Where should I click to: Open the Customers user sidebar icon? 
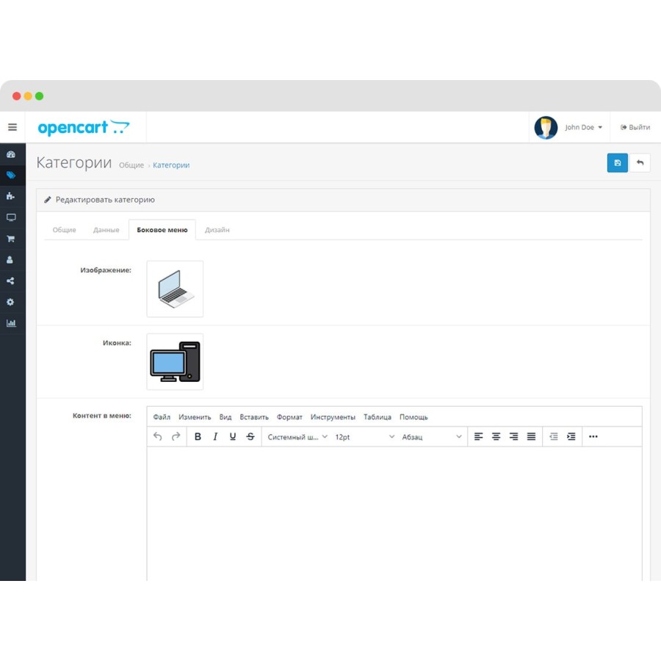(10, 260)
